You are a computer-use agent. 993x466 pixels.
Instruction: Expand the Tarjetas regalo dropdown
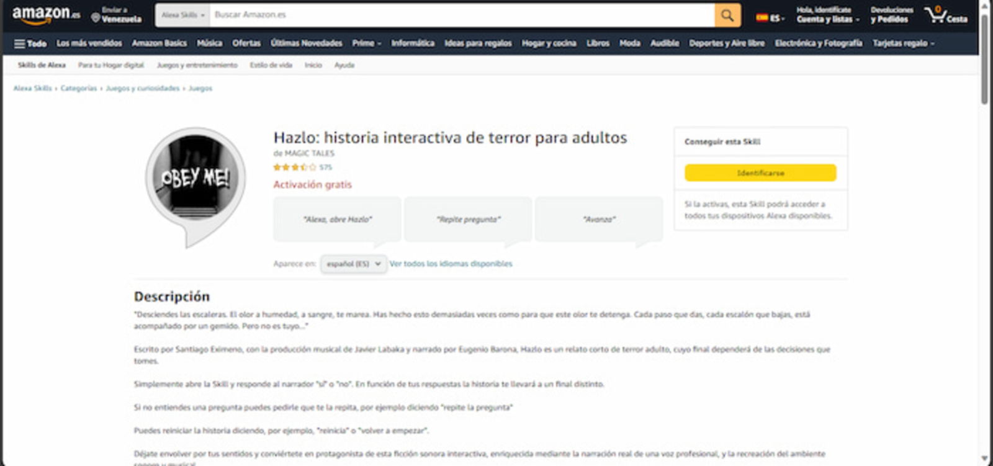[x=903, y=43]
